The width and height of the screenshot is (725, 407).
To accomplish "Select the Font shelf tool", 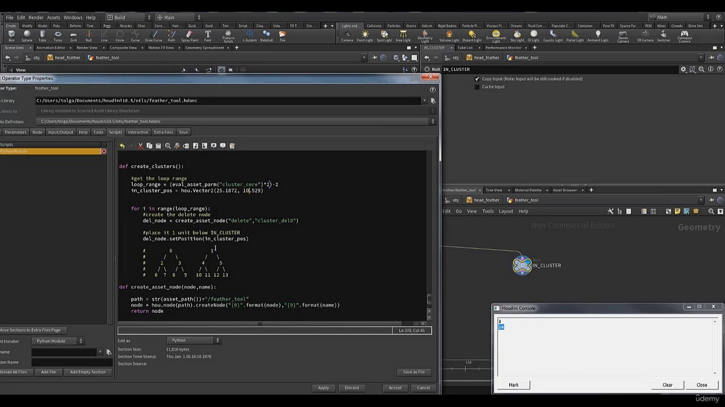I will tap(208, 36).
